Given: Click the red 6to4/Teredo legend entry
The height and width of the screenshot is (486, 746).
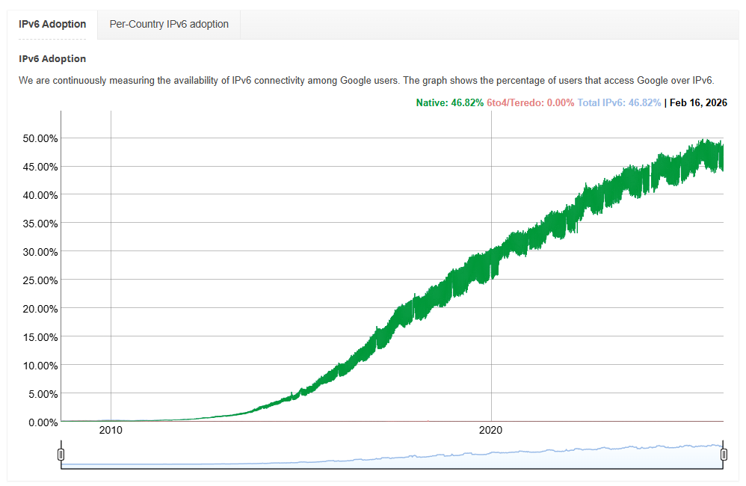Looking at the screenshot, I should pos(530,102).
